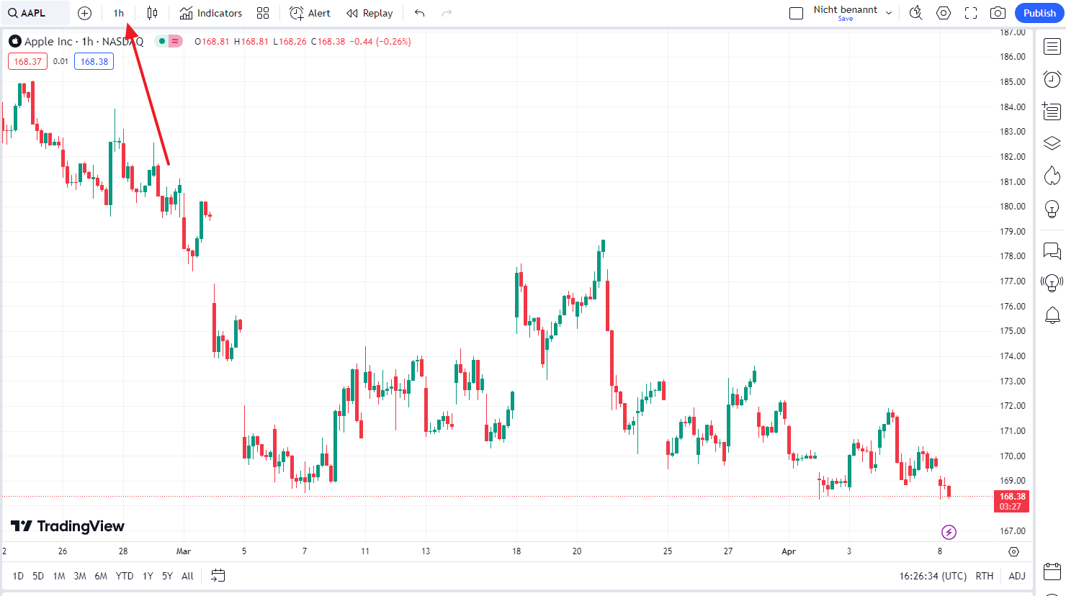Open the Nicht benannt layout name
Screen dimensions: 1066x596
pos(846,9)
